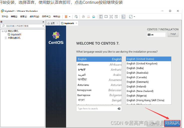Select English (Hong Kong SAR China) locale
Viewport: 184px width, 128px height.
pos(148,100)
